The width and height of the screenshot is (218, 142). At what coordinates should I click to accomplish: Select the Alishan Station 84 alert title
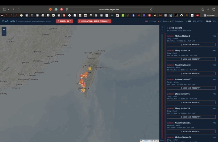click(183, 137)
